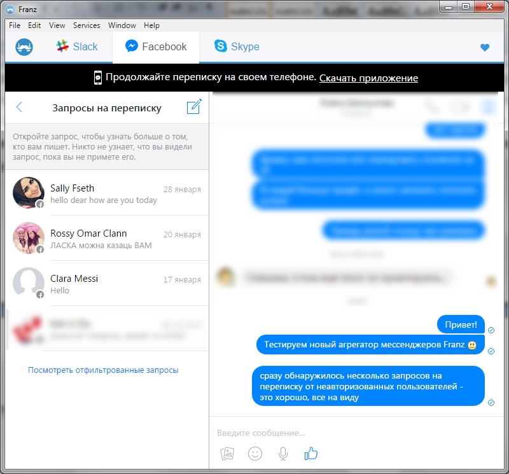Open the Window menu
Screen dimensions: 509x474
(x=122, y=25)
